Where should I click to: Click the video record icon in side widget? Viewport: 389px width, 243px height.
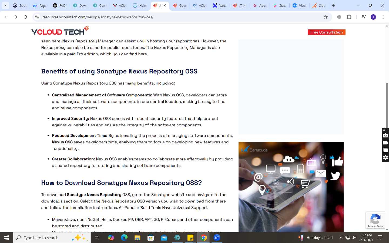coord(385,143)
